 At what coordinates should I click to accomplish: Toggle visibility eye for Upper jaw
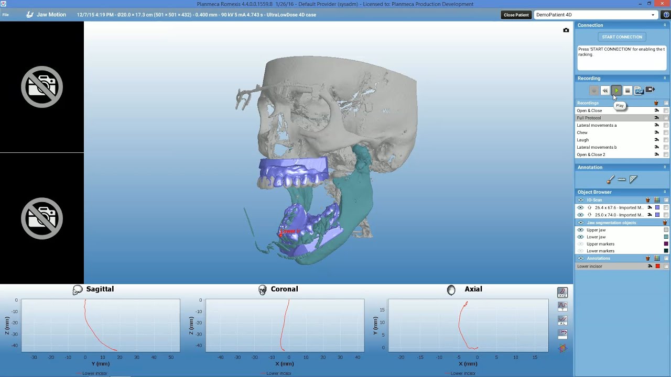[580, 230]
